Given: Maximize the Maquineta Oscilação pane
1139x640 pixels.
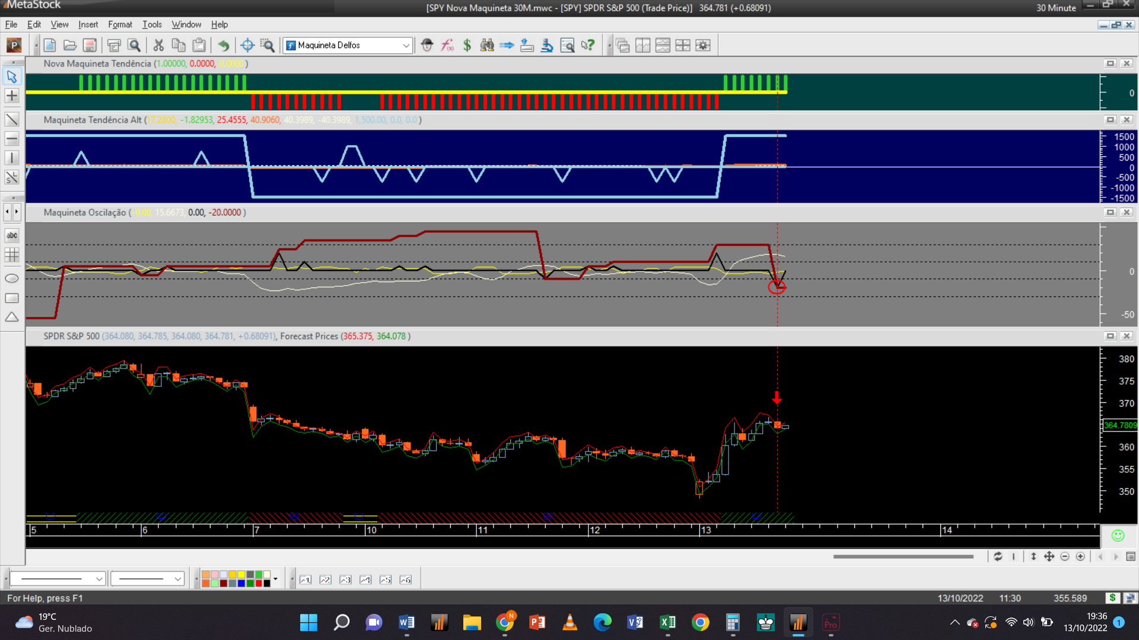Looking at the screenshot, I should coord(1111,212).
